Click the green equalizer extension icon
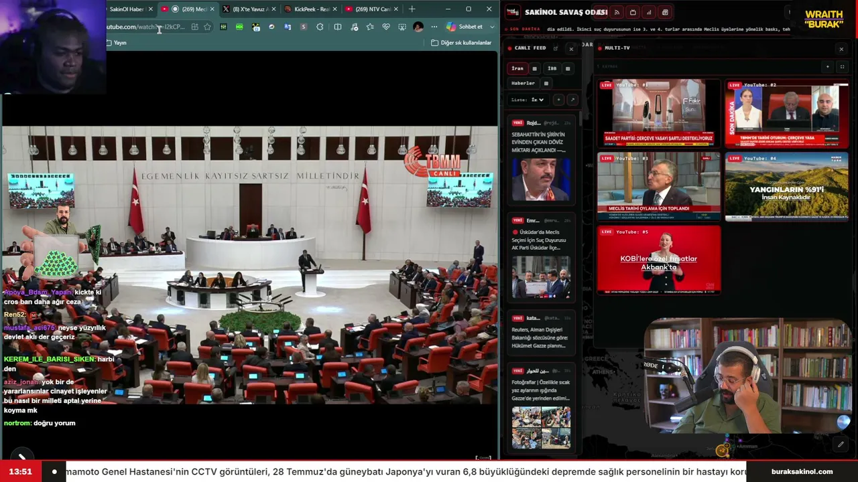This screenshot has height=482, width=858. click(223, 27)
